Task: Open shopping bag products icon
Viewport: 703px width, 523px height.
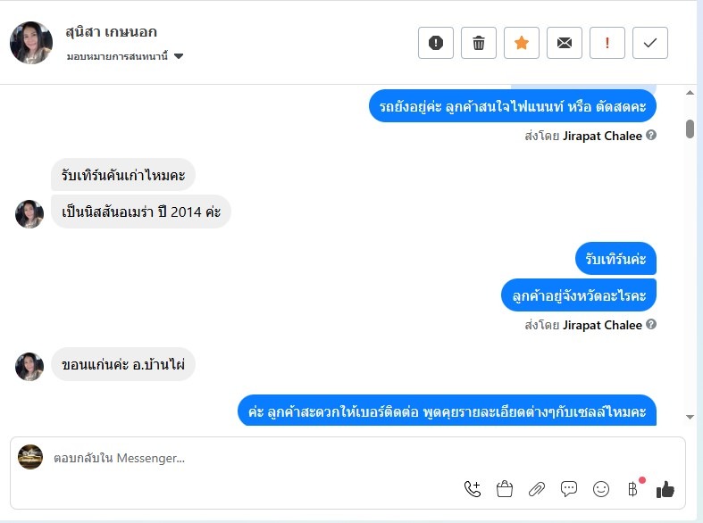Action: click(x=505, y=489)
